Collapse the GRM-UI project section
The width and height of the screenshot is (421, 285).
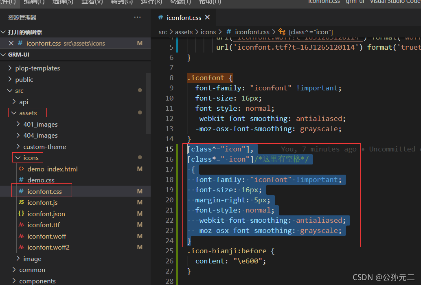point(3,55)
